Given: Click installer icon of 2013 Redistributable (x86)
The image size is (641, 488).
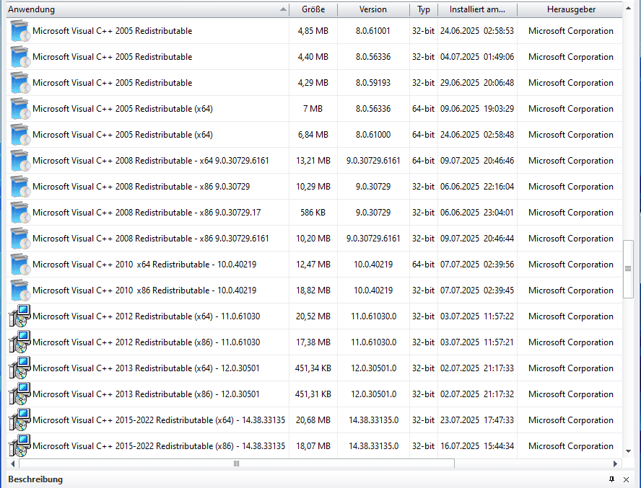Looking at the screenshot, I should [x=19, y=394].
